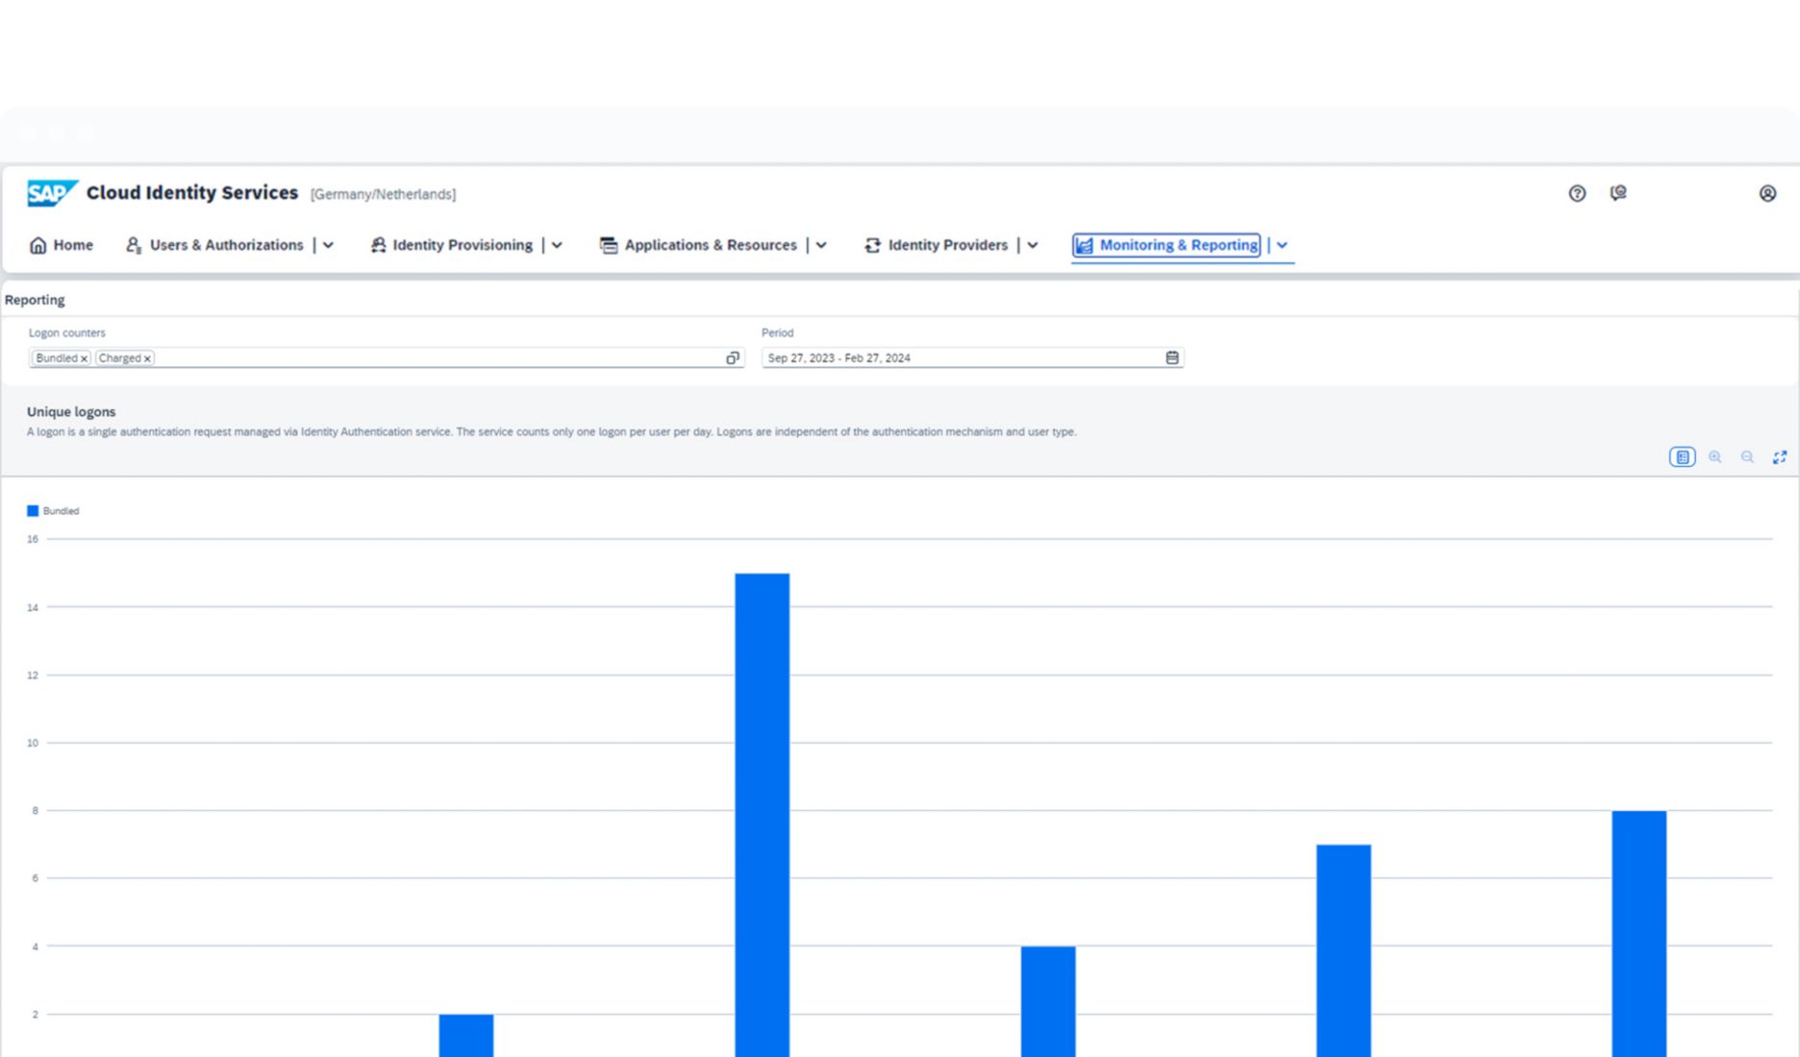Viewport: 1800px width, 1057px height.
Task: Open the calendar picker for the Period field
Action: [1173, 357]
